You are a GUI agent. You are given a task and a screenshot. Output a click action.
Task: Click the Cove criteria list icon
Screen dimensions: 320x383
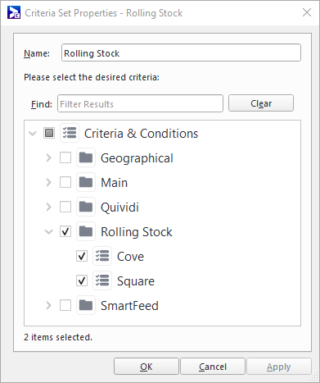coord(102,256)
